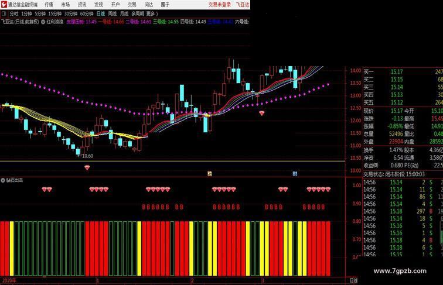Click the 收益(四) 0.680 earnings value
Screen dimensions: 443x285
click(x=397, y=166)
